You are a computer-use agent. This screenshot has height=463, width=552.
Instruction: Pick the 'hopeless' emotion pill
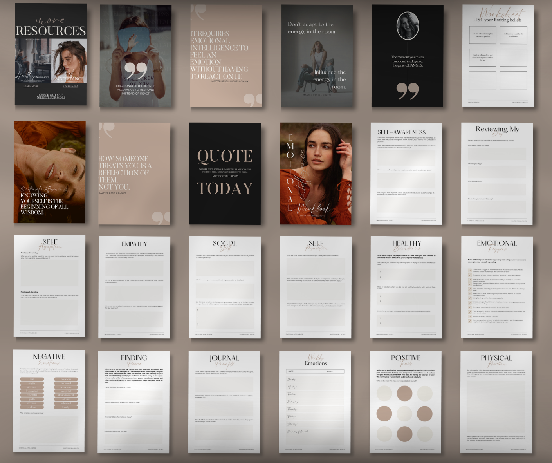[66, 379]
